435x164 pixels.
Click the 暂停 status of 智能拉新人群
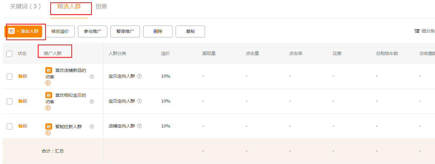pyautogui.click(x=23, y=126)
